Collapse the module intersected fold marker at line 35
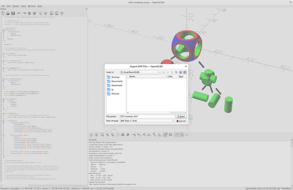Viewport: 293px width, 190px height. (x=3, y=79)
